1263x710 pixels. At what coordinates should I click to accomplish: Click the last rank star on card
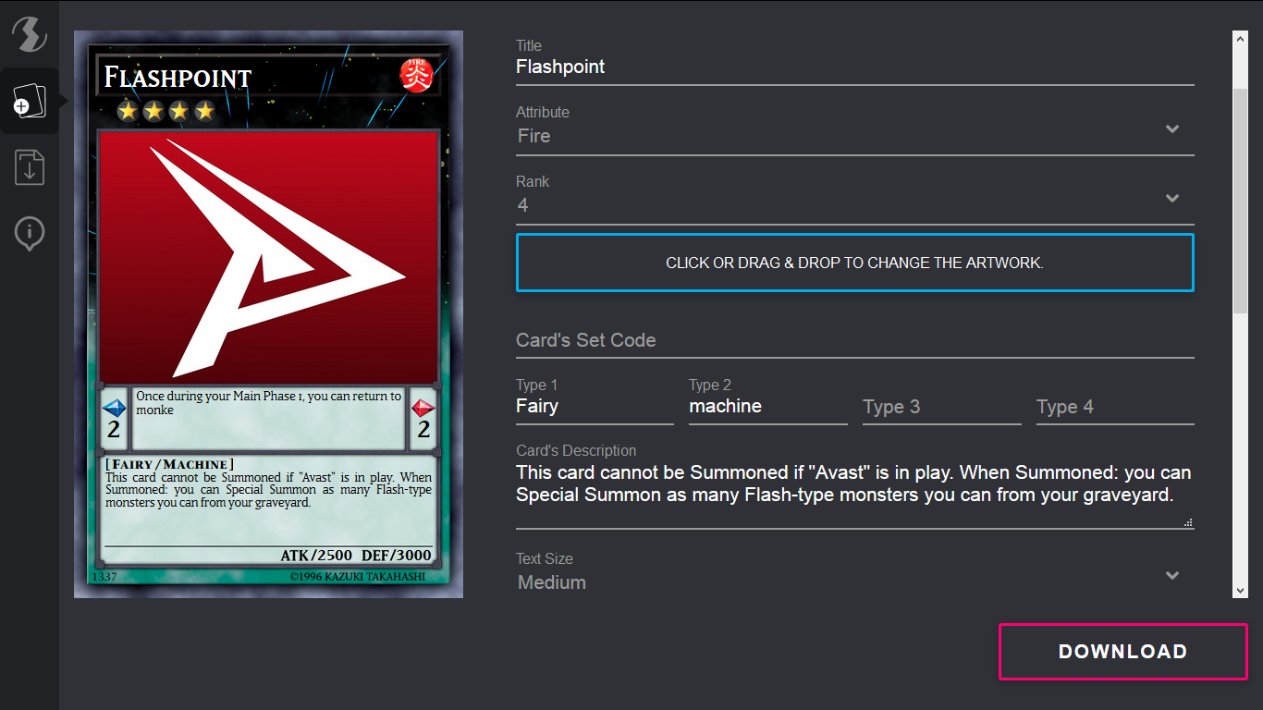(x=204, y=112)
